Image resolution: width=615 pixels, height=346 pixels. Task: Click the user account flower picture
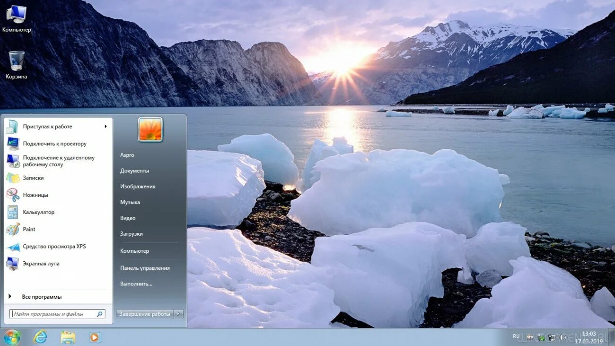coord(150,129)
